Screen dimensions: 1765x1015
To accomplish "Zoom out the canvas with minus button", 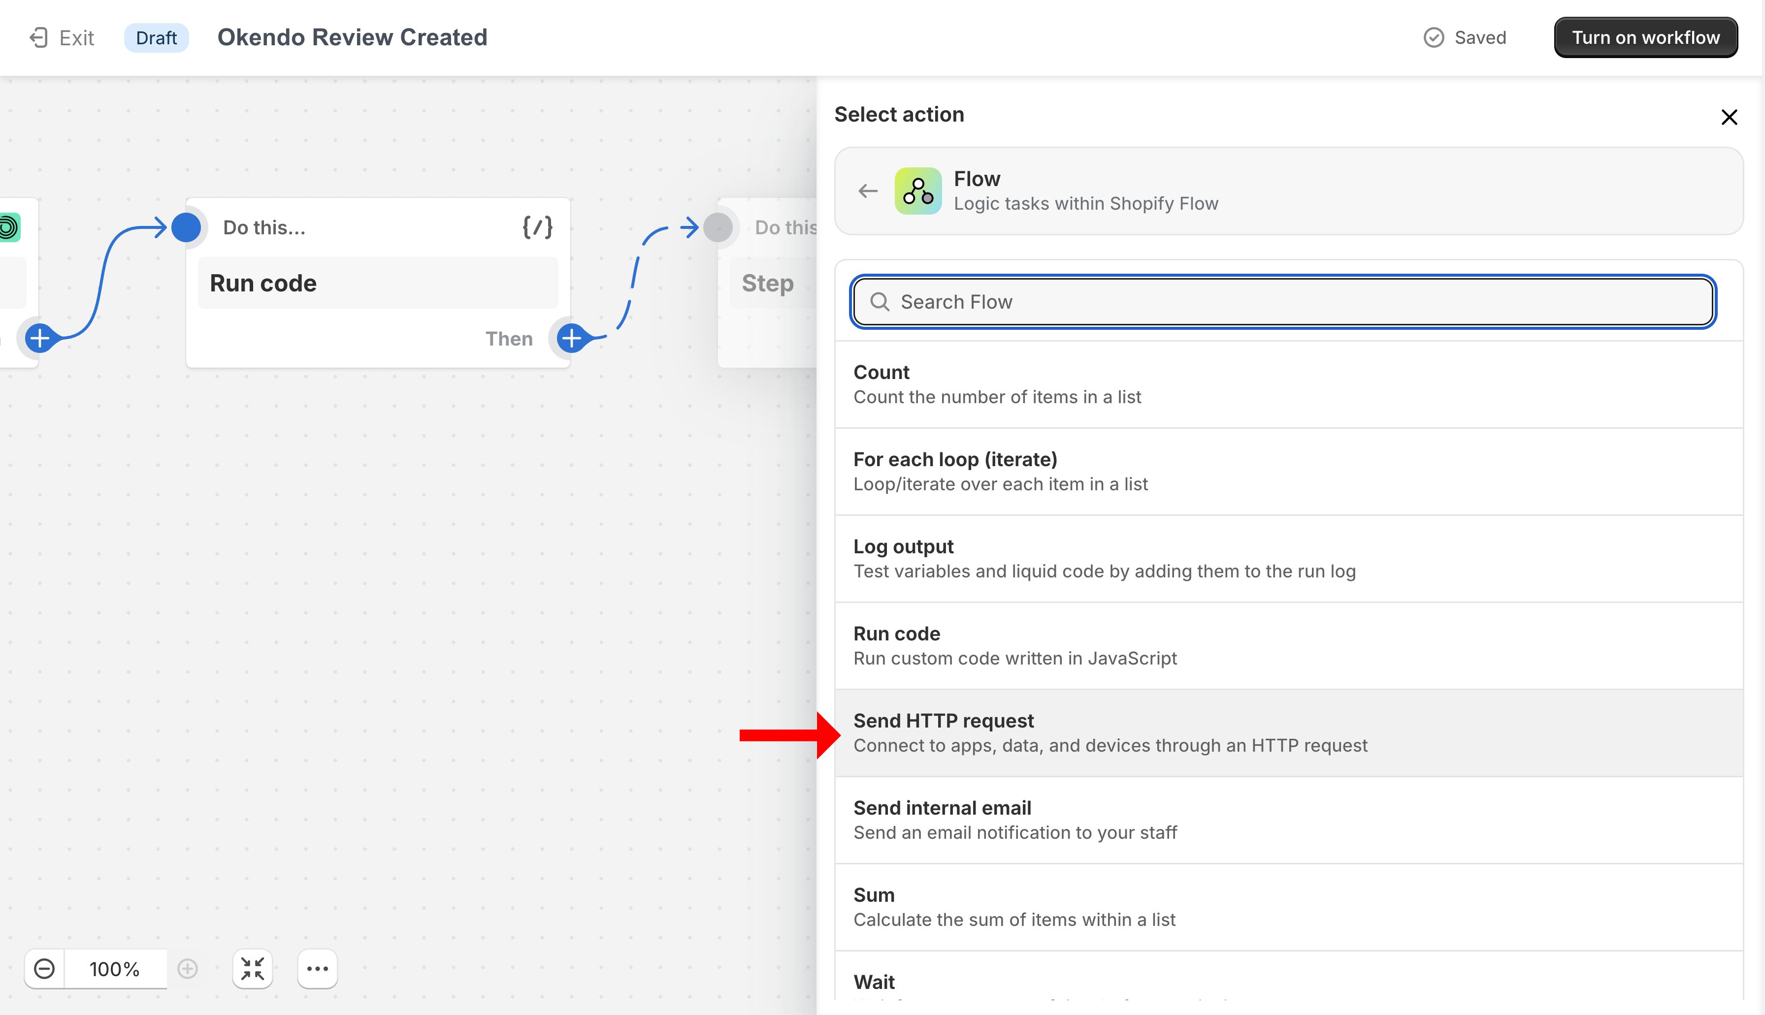I will pyautogui.click(x=44, y=969).
